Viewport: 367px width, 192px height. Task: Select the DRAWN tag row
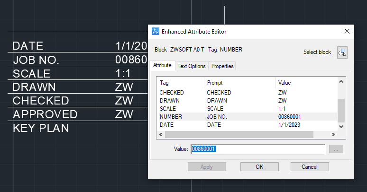pos(248,101)
